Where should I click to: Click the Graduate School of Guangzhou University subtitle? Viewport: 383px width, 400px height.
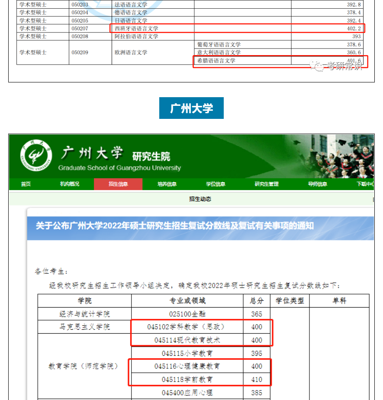(119, 168)
